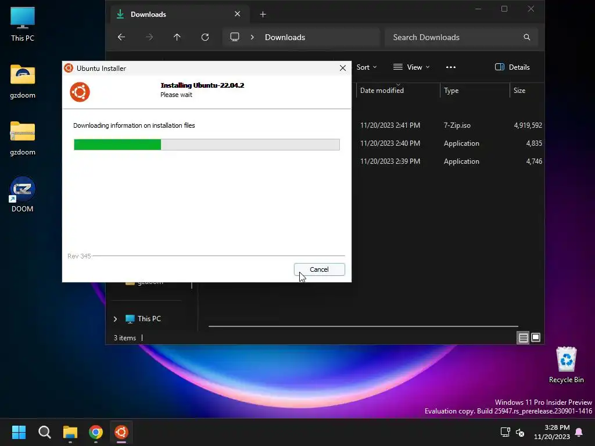Select the 7-Zip.iso file row
This screenshot has width=595, height=446.
448,125
